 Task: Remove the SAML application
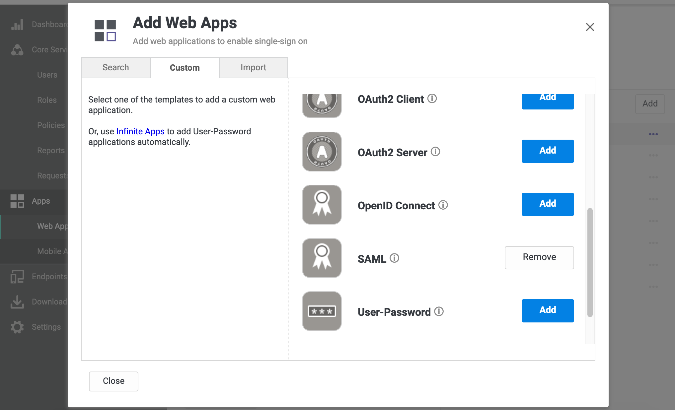click(x=539, y=257)
